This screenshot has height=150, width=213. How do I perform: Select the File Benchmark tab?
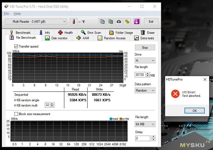tap(23, 38)
